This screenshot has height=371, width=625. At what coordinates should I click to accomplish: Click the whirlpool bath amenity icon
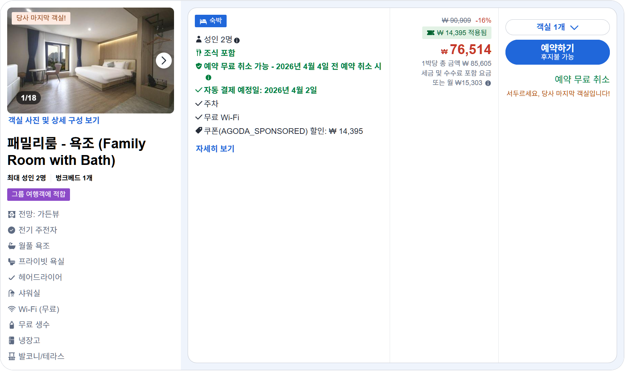point(11,245)
